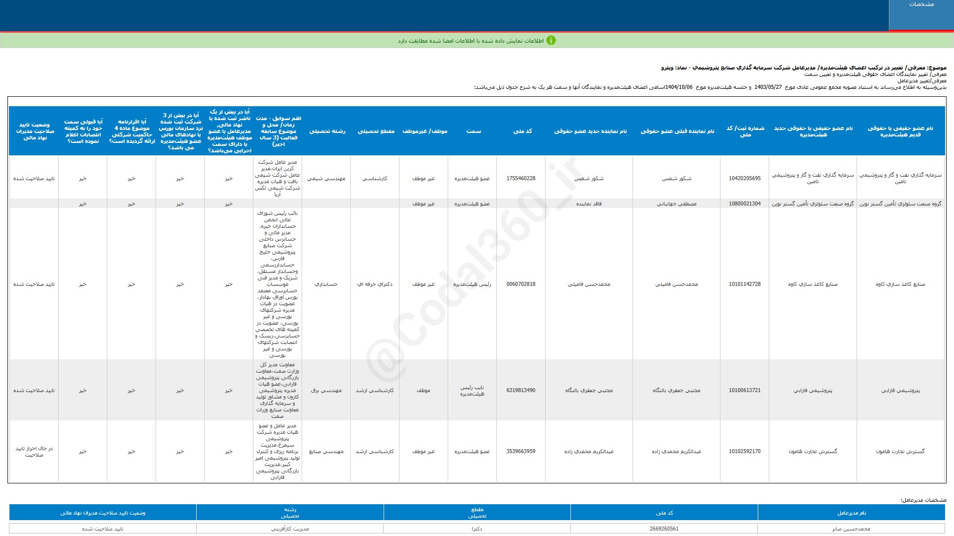Image resolution: width=954 pixels, height=536 pixels.
Task: Select رئیس هیئت‌مدیره position cell
Action: (472, 284)
